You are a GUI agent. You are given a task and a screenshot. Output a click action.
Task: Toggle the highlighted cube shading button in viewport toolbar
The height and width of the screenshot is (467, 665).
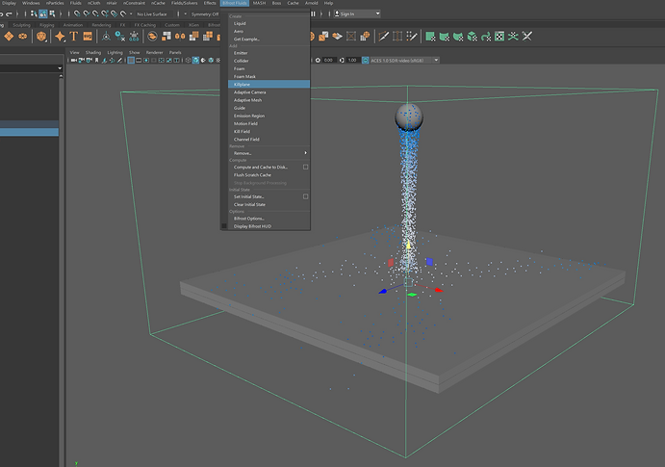click(x=195, y=61)
